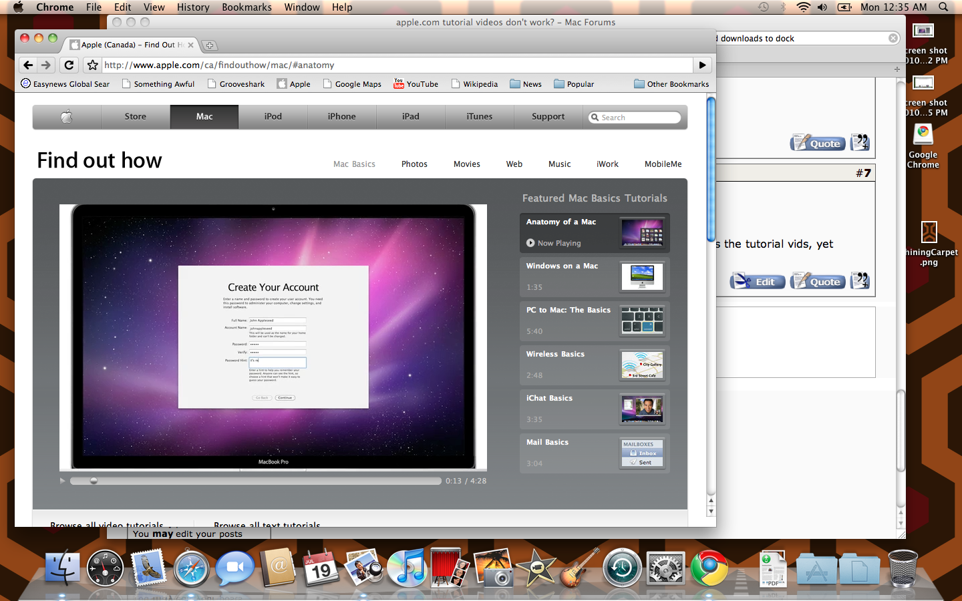The image size is (962, 601).
Task: Expand the Popular bookmarks folder
Action: [x=574, y=84]
